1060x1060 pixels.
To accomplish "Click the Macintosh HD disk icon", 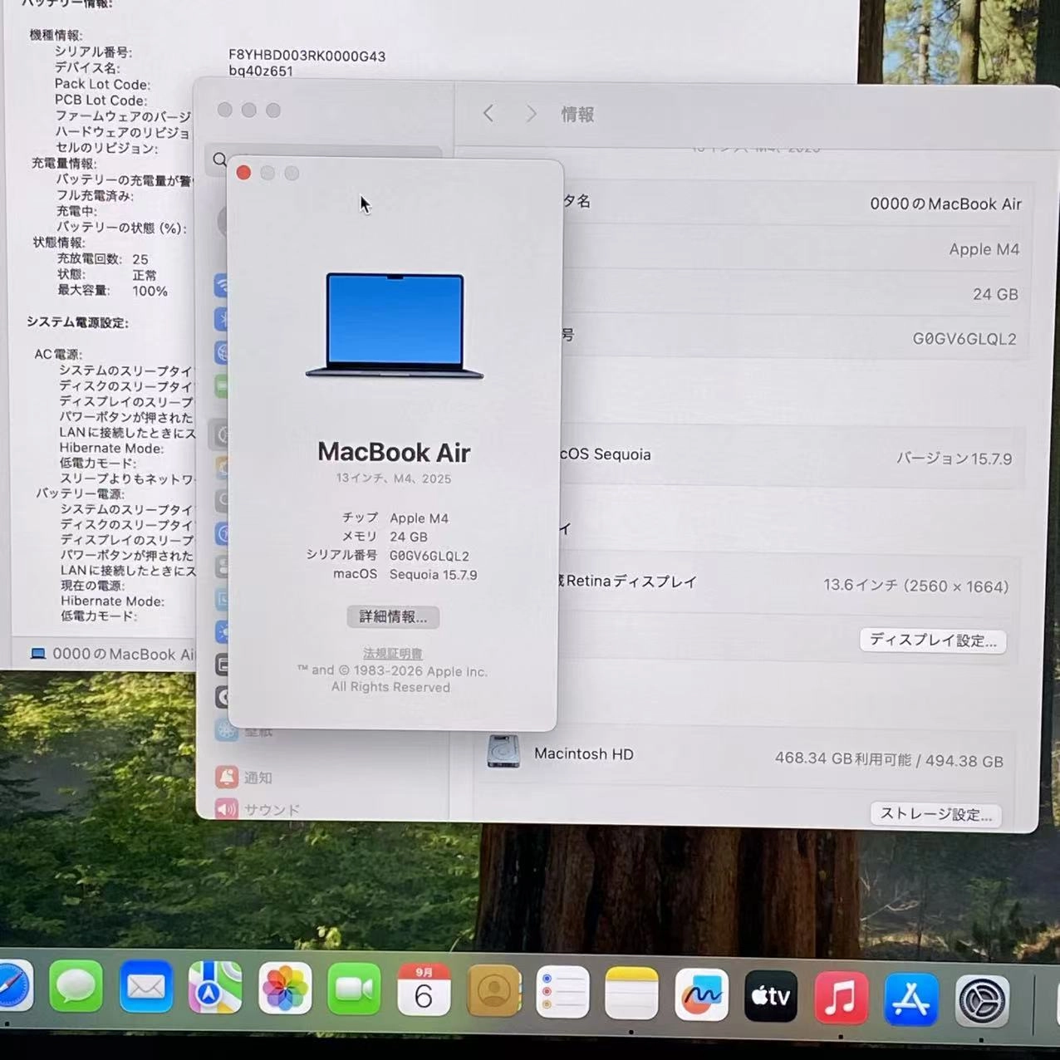I will [503, 751].
